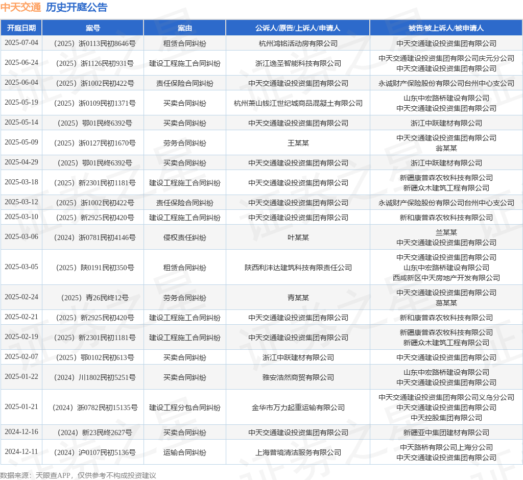Click date 2025-06-24
This screenshot has width=523, height=480.
[21, 63]
